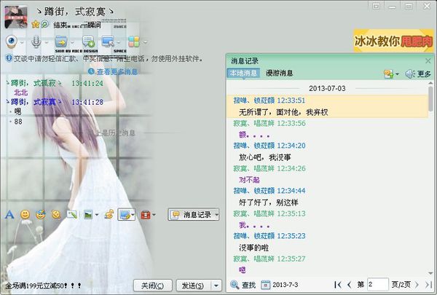Image resolution: width=437 pixels, height=295 pixels.
Task: Open the colorful apps grid icon
Action: click(x=134, y=42)
